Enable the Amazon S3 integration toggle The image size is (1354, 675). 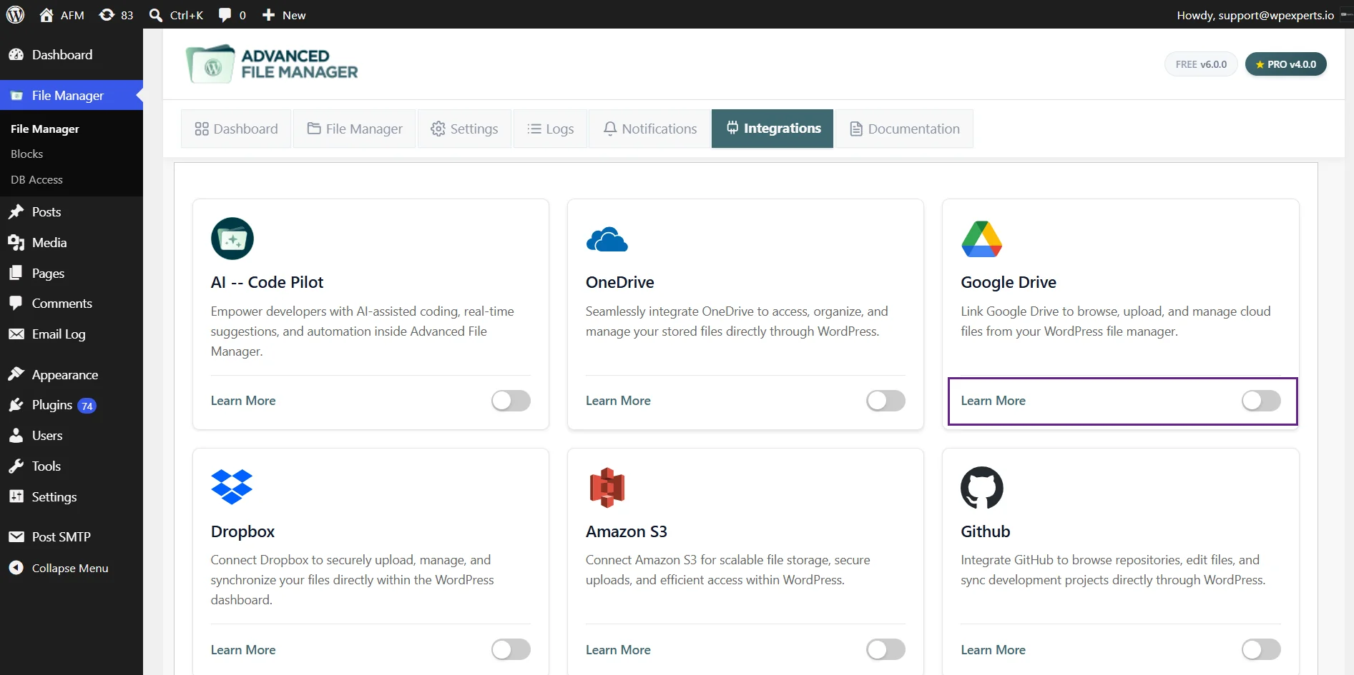tap(886, 649)
